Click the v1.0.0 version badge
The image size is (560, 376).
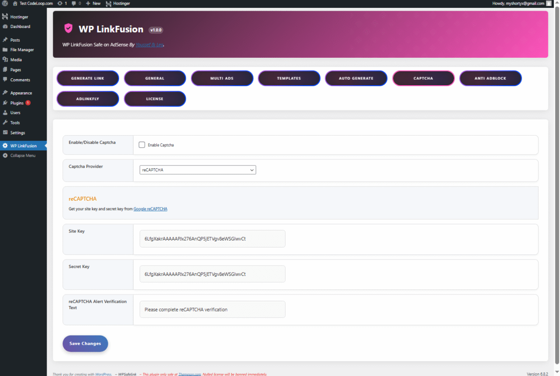click(x=156, y=30)
